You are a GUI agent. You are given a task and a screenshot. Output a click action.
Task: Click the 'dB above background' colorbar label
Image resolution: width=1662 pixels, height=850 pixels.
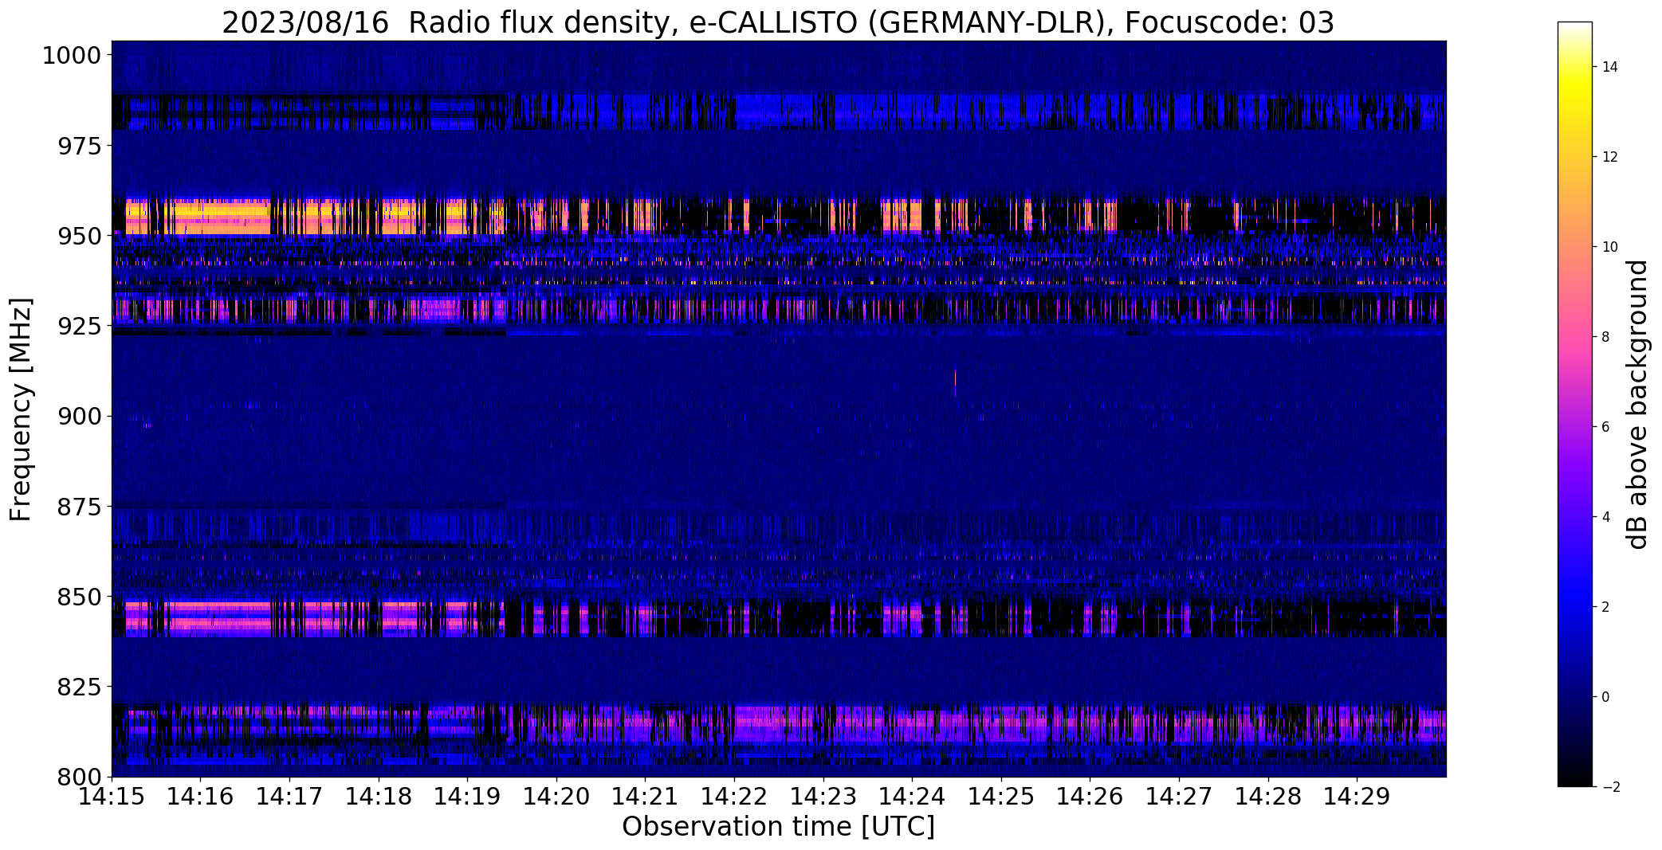1637,405
